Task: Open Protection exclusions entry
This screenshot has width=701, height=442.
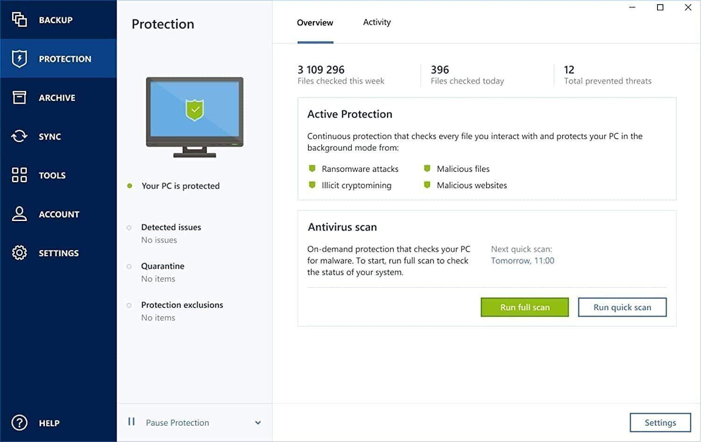Action: pos(182,305)
